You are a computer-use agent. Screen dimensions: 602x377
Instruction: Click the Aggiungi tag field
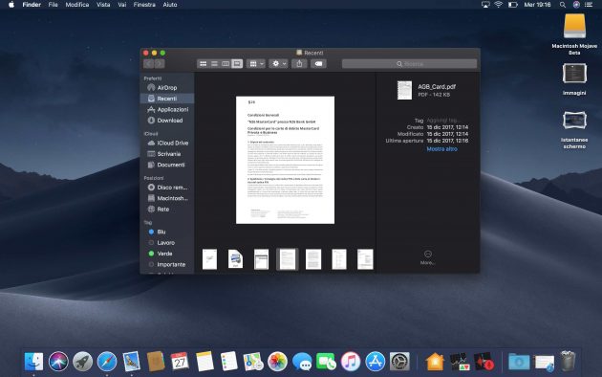[x=442, y=121]
